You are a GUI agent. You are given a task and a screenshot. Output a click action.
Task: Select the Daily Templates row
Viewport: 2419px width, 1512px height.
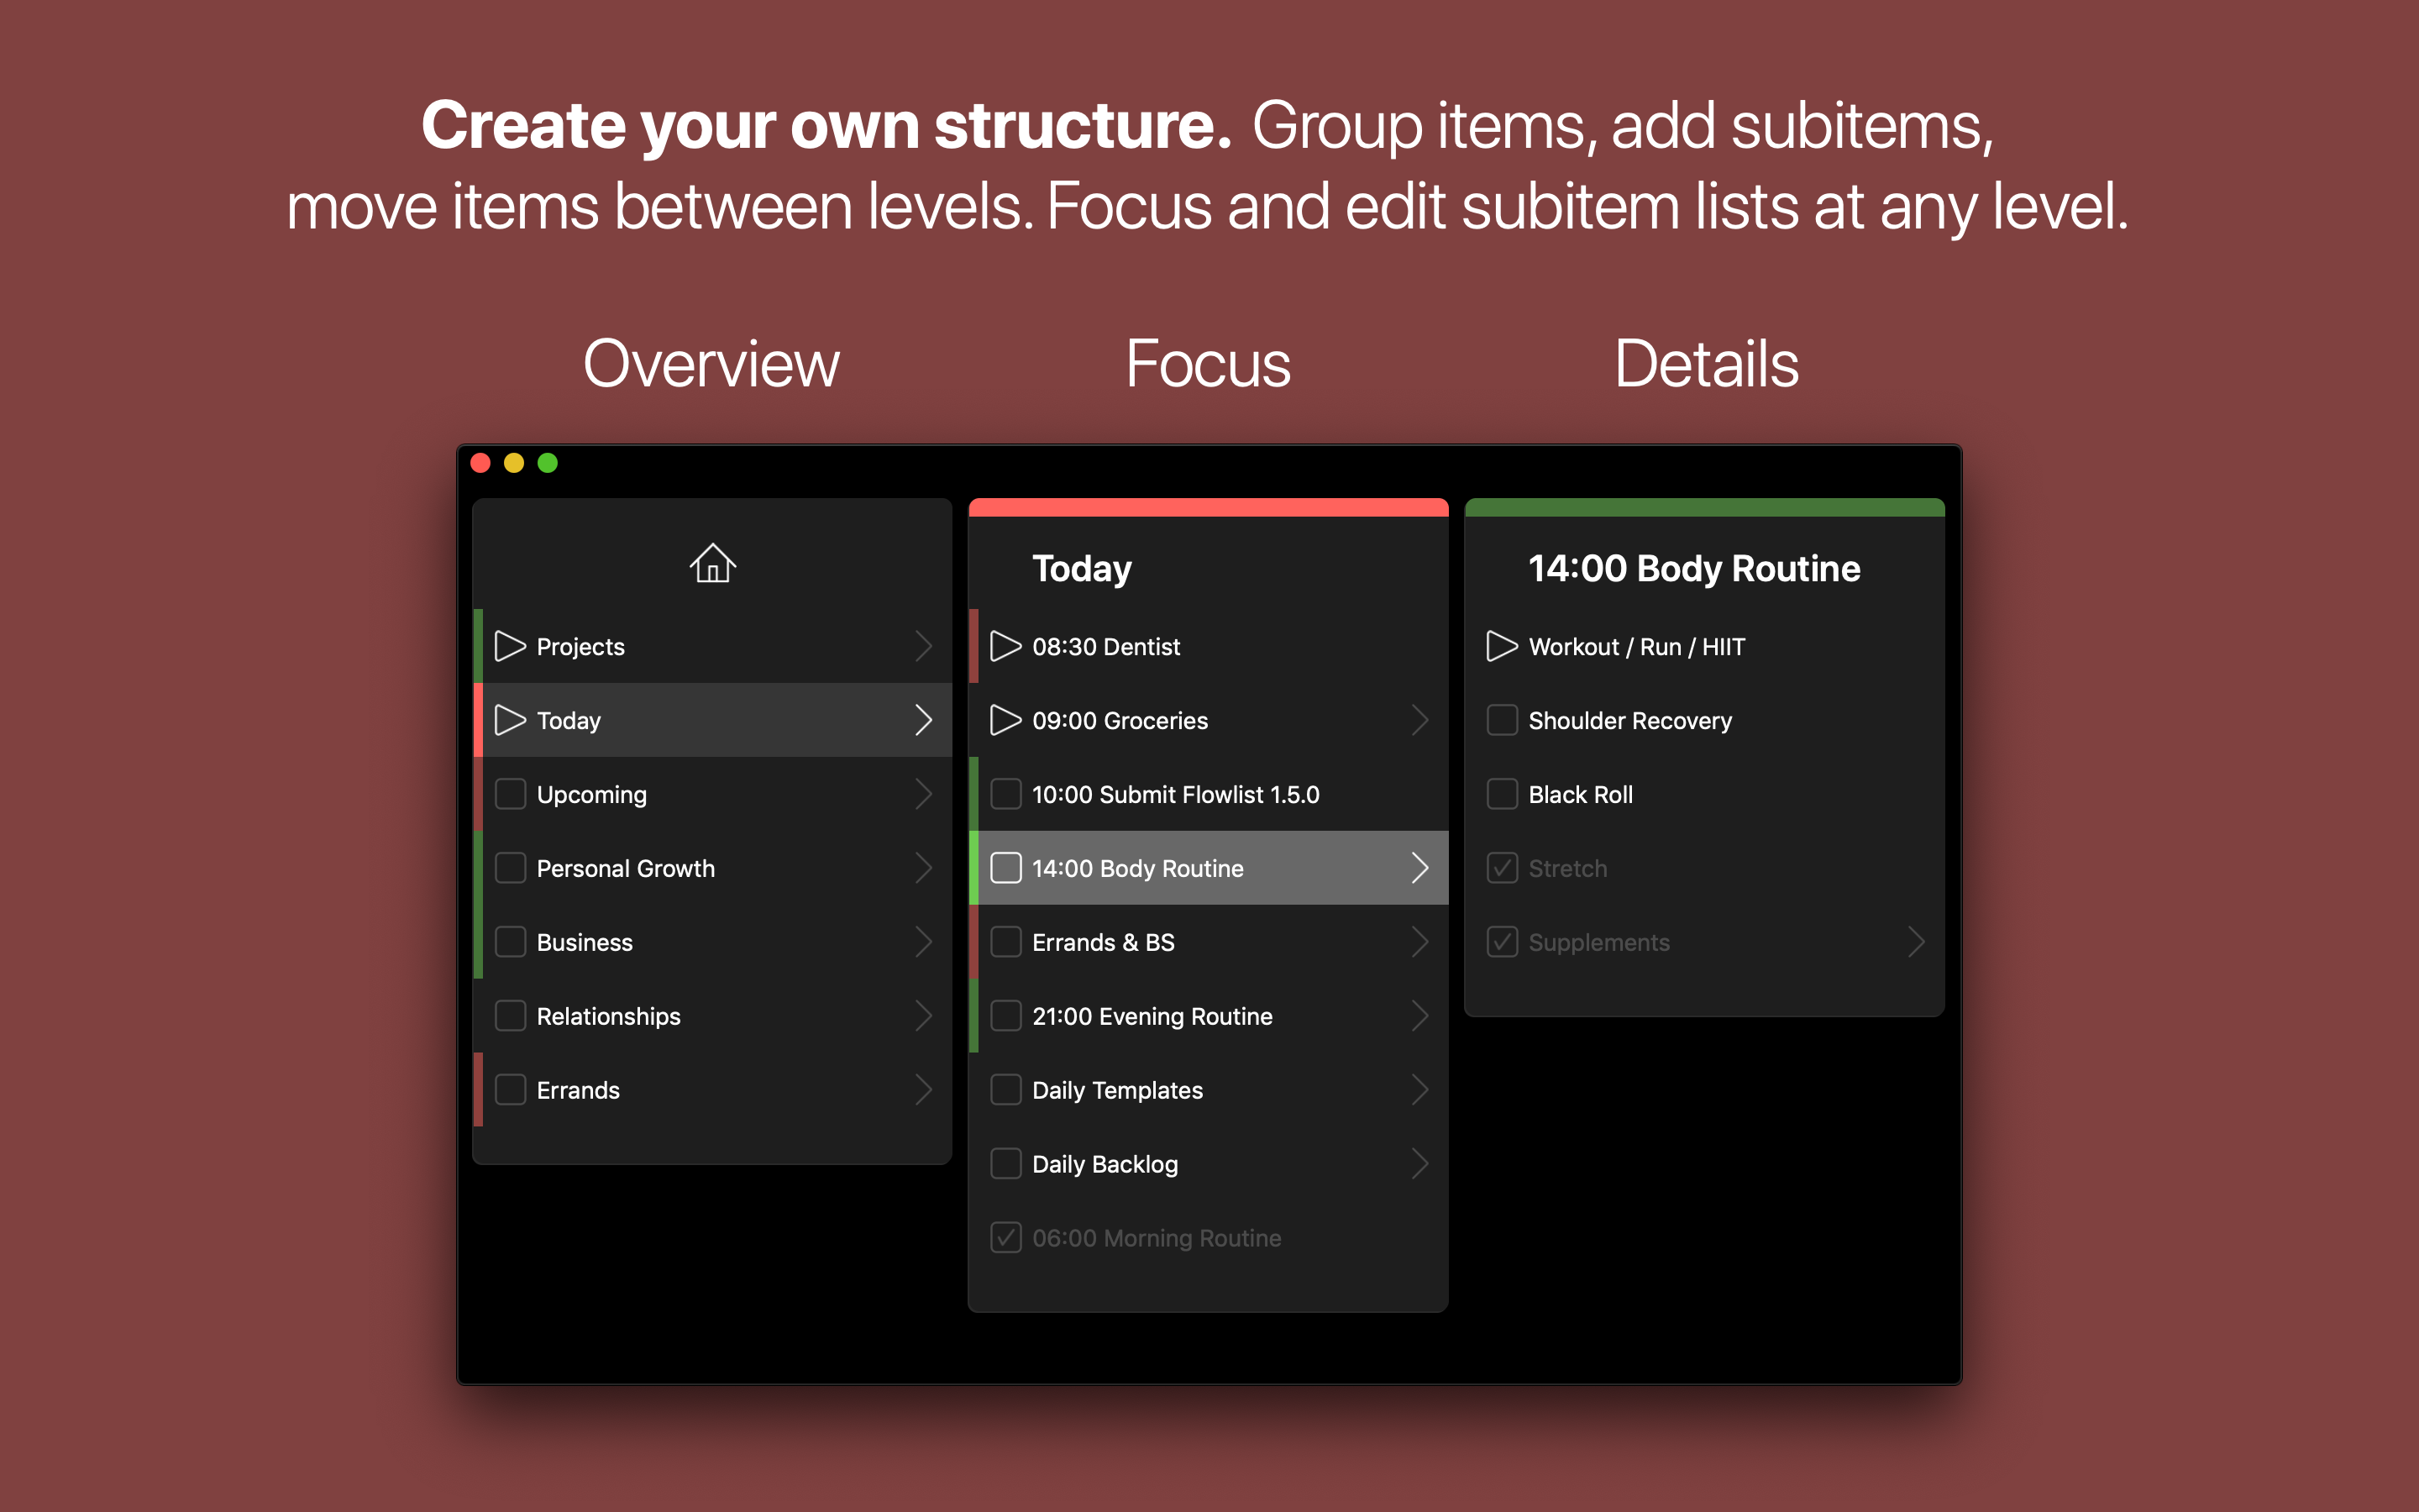(x=1116, y=1090)
